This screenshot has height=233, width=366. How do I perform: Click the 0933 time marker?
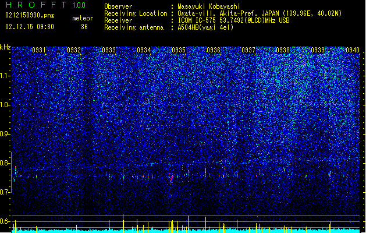pos(109,50)
